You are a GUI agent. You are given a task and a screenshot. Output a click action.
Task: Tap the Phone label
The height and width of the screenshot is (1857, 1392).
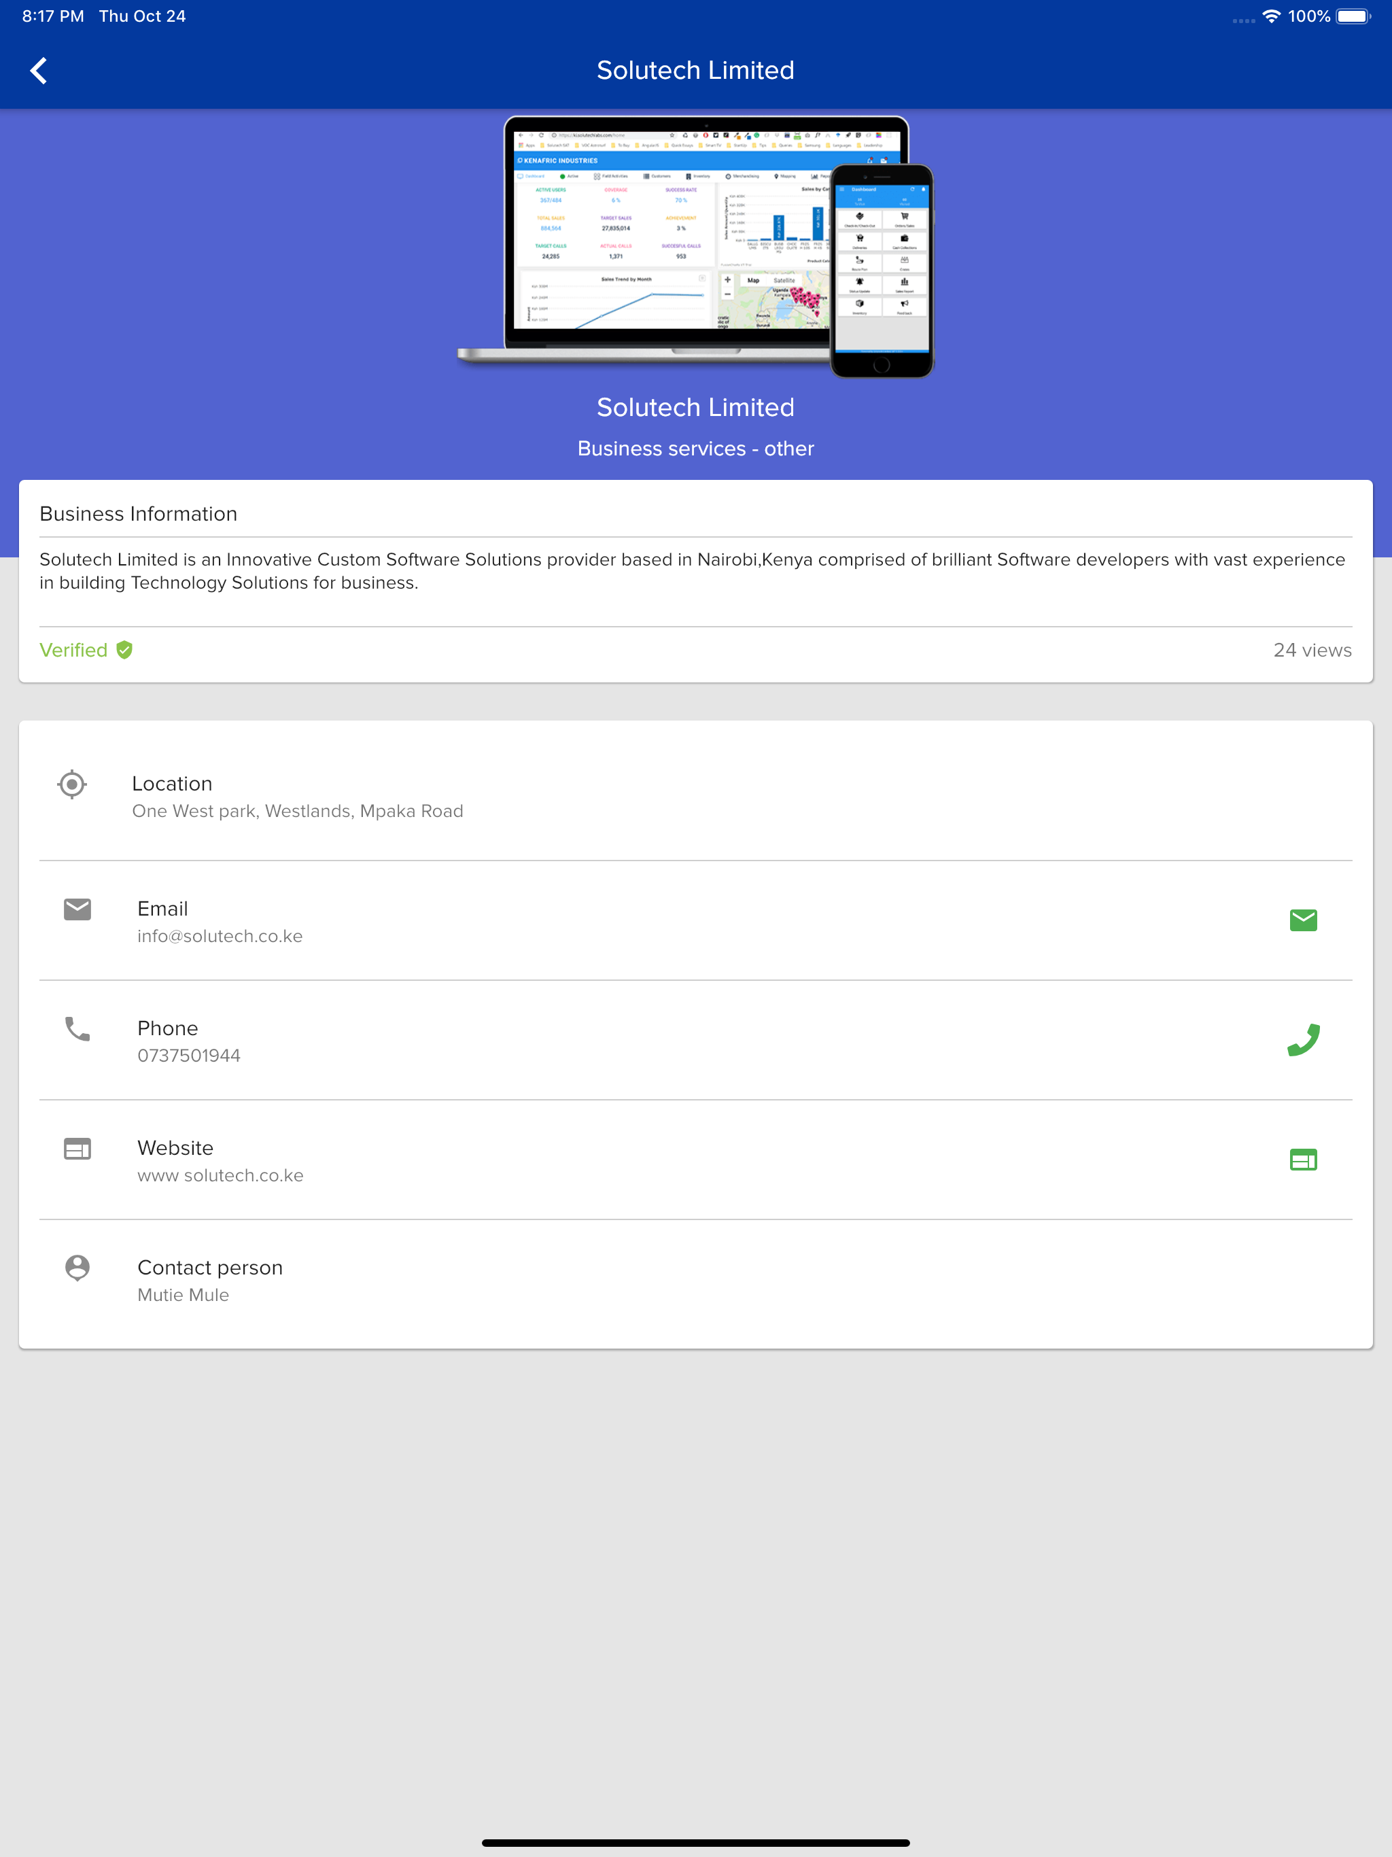pyautogui.click(x=168, y=1028)
